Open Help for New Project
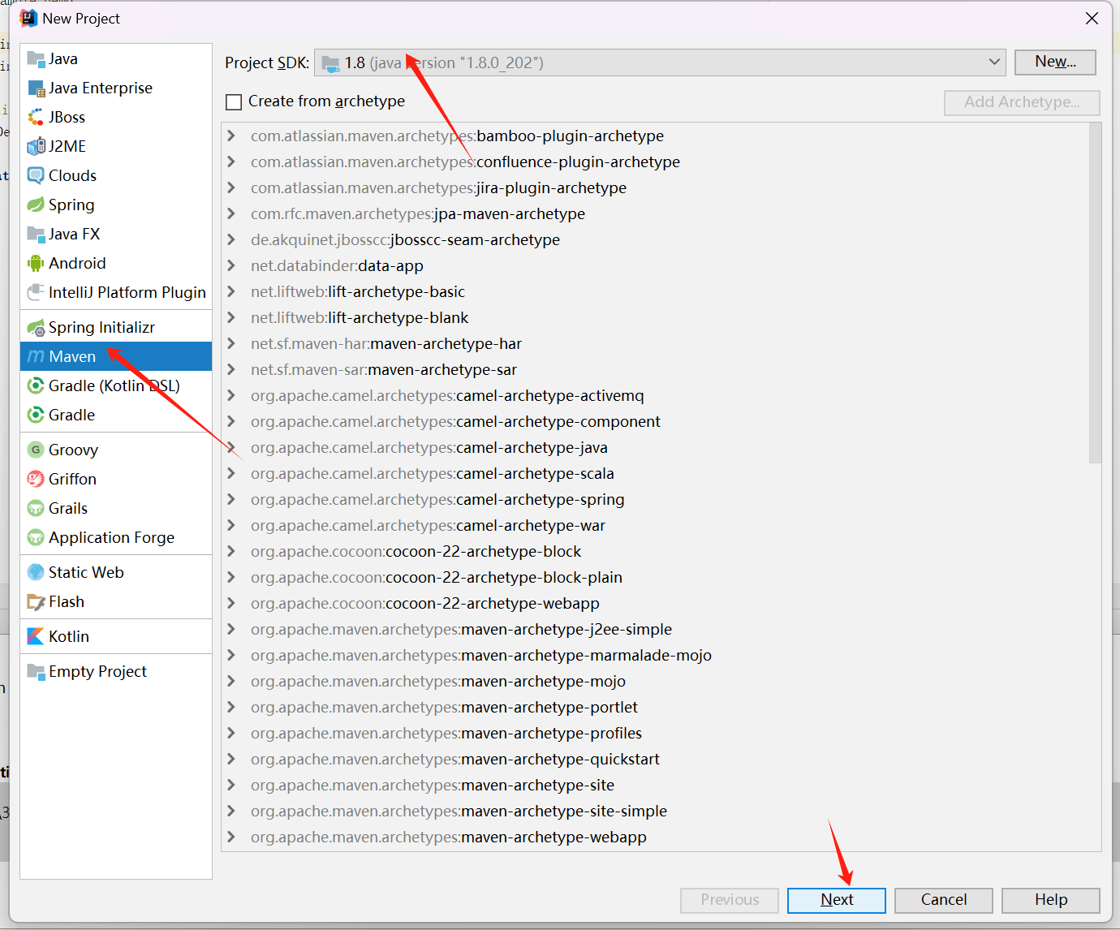The image size is (1120, 930). tap(1051, 900)
